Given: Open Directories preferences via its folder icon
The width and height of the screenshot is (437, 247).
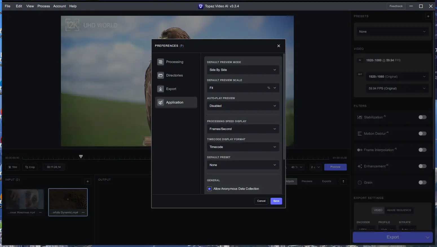Looking at the screenshot, I should point(160,75).
